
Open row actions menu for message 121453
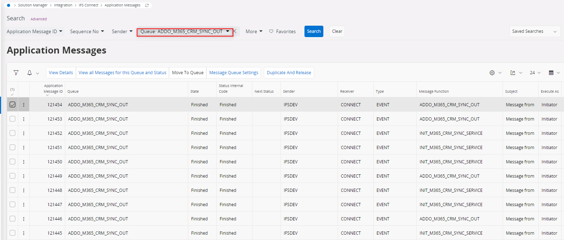(24, 119)
